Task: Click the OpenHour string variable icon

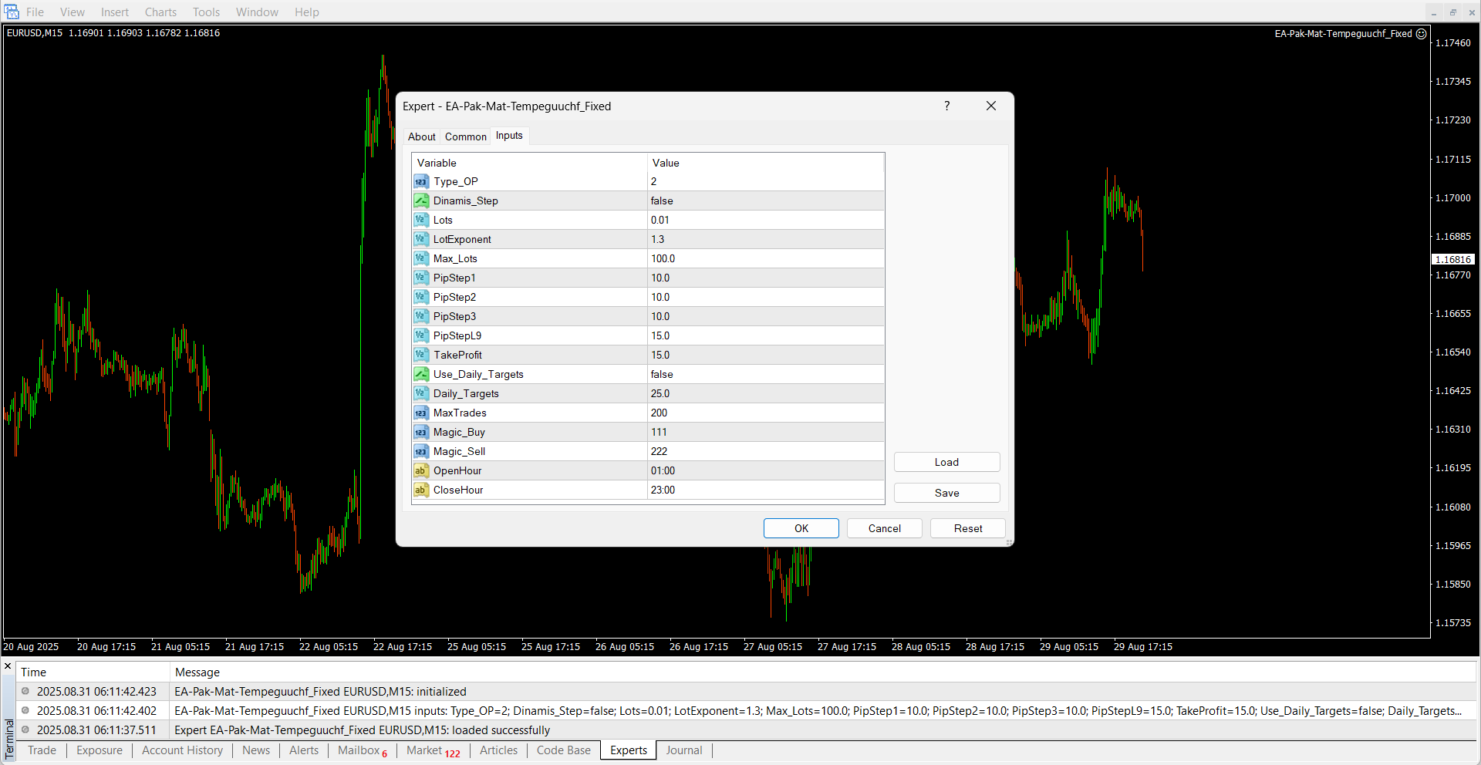Action: tap(420, 471)
